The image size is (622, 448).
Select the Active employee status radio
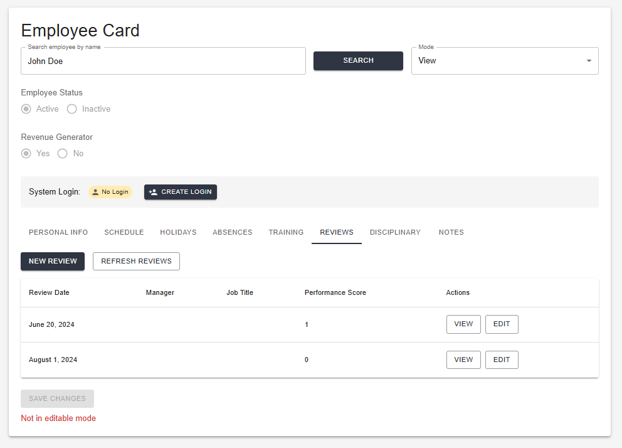(x=26, y=109)
